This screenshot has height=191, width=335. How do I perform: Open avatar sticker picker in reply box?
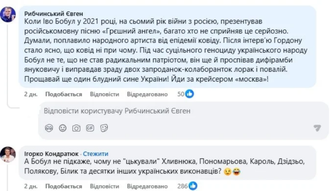(x=49, y=128)
